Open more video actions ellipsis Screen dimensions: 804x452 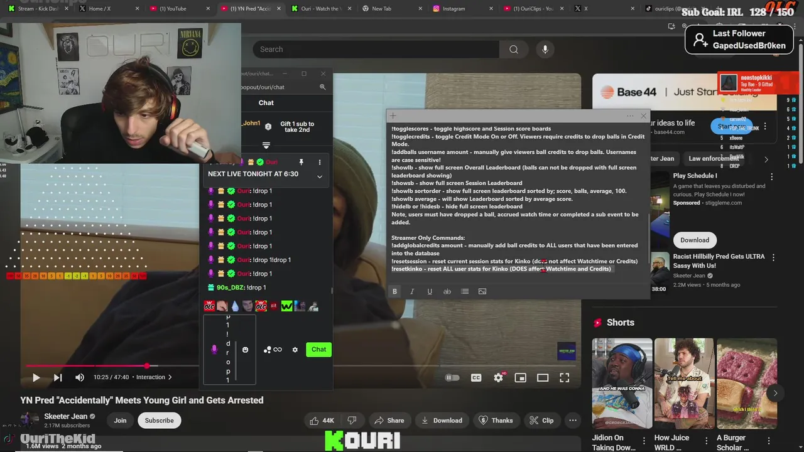[573, 421]
